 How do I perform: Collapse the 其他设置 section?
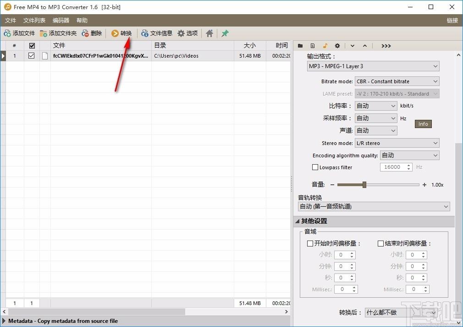pyautogui.click(x=298, y=221)
